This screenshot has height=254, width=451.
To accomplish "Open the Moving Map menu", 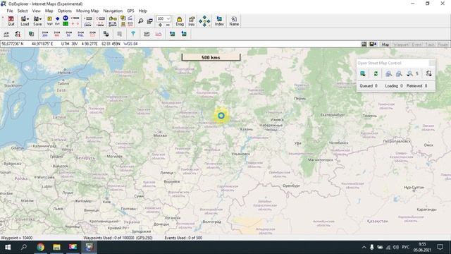I will pos(87,11).
